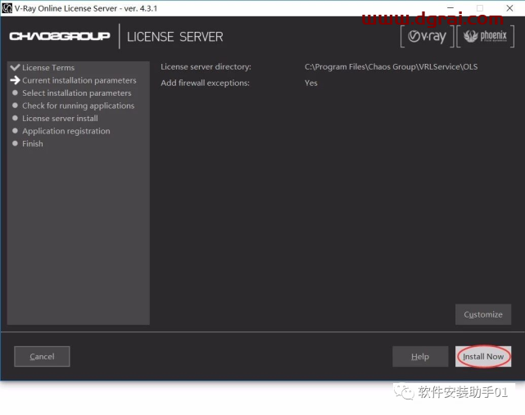Viewport: 525px width, 415px height.
Task: Select Check for running applications step
Action: pyautogui.click(x=78, y=106)
